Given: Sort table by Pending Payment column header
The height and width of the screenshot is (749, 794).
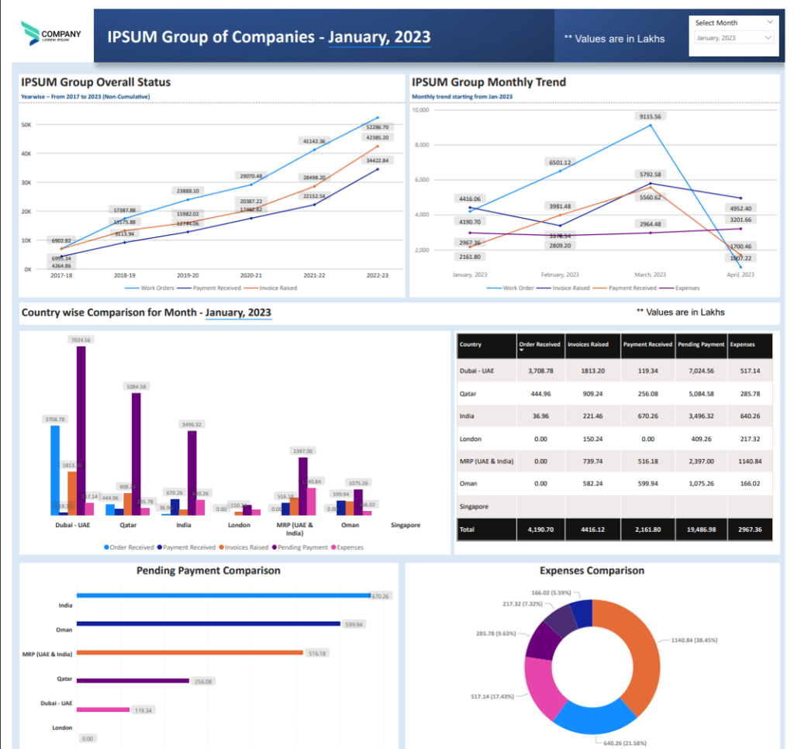Looking at the screenshot, I should point(699,344).
